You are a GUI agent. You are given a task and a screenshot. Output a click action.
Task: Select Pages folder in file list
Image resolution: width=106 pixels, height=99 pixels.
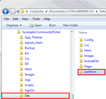(x=88, y=66)
